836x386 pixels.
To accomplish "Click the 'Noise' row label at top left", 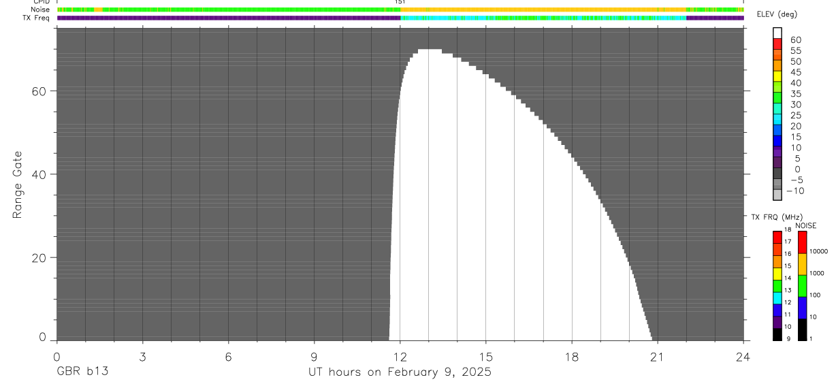I will click(x=40, y=10).
